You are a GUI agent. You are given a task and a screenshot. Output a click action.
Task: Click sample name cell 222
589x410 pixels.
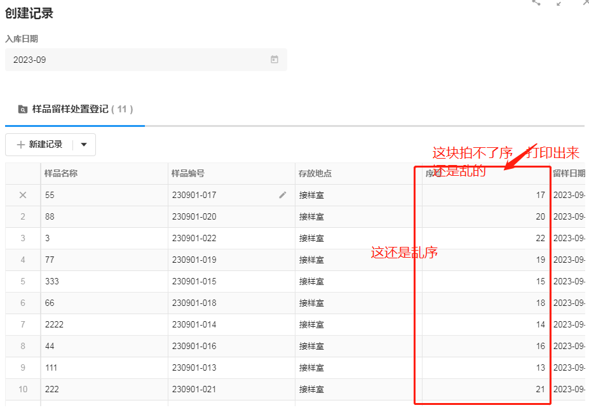coord(104,389)
